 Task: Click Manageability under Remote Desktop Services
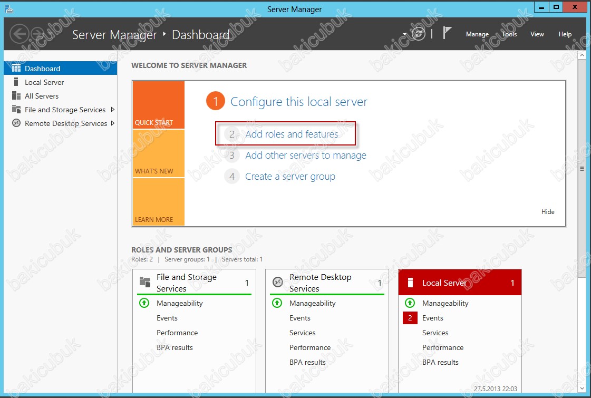pos(313,304)
